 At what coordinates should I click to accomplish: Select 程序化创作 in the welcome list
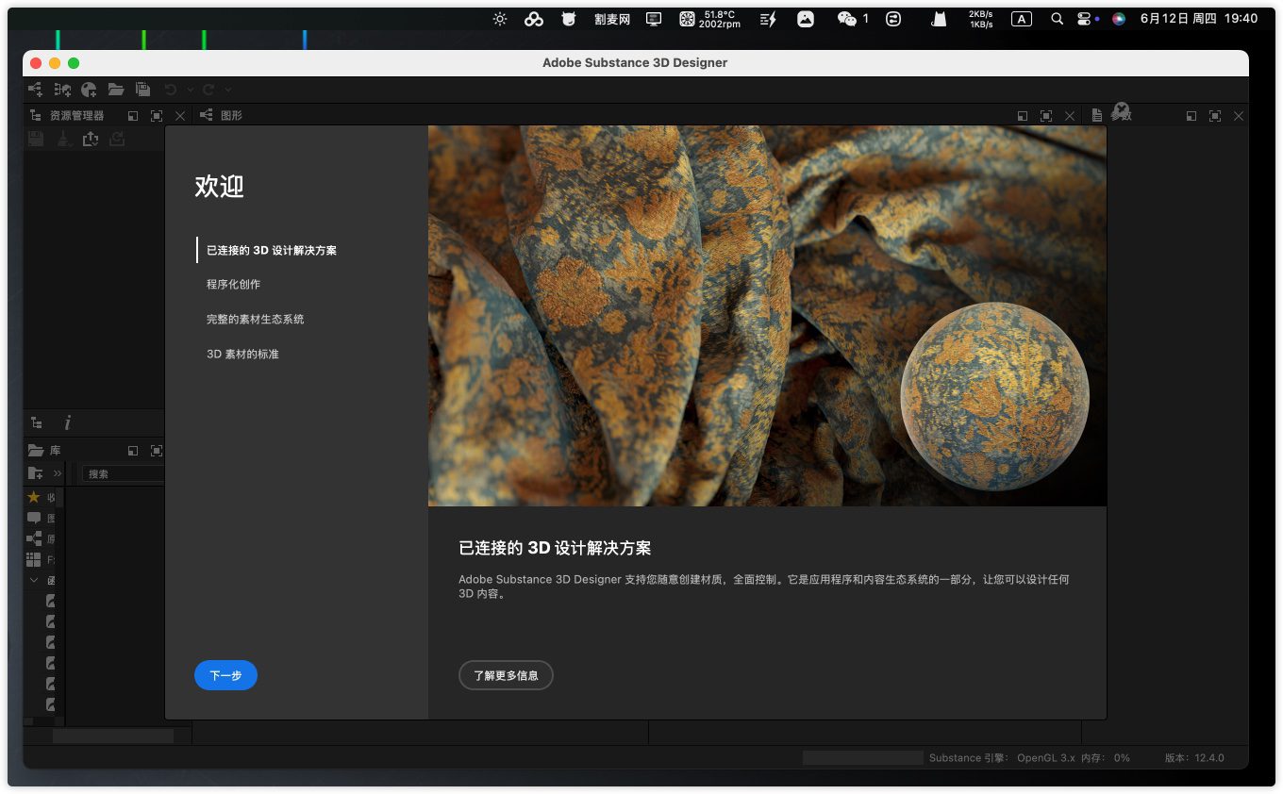click(234, 284)
